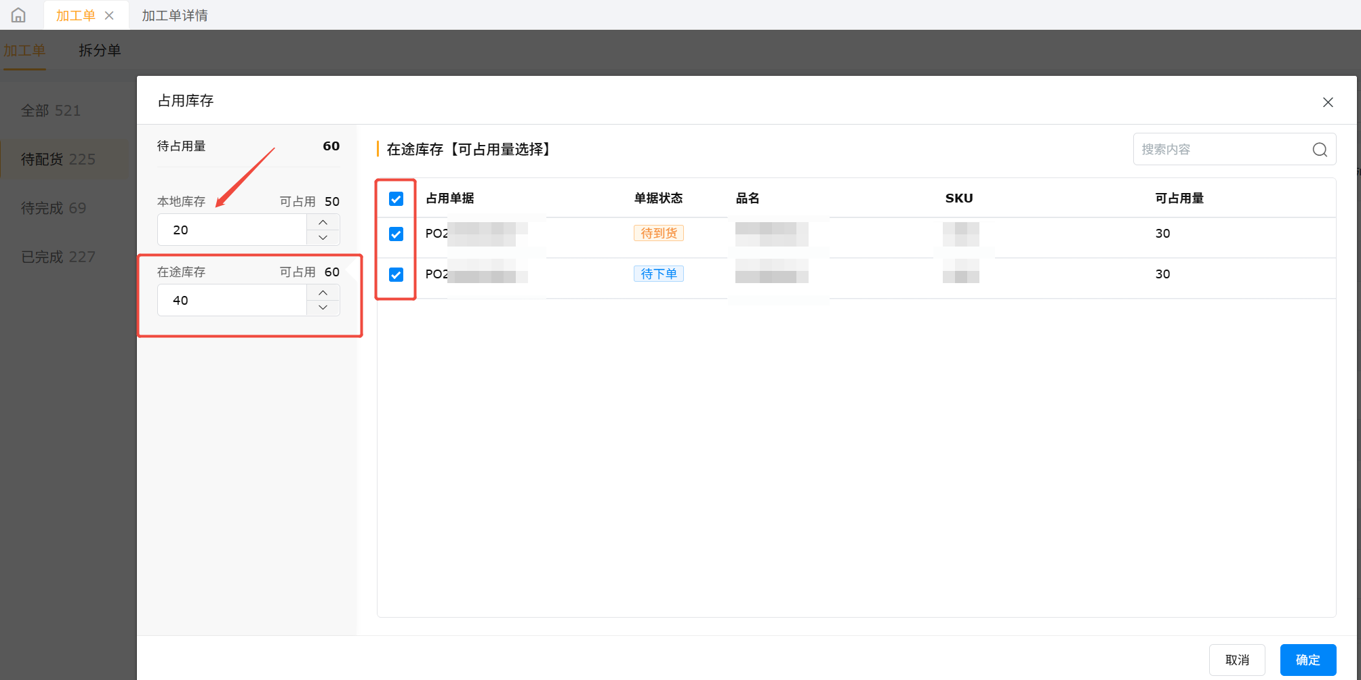Click the 占用库存 dialog title
1361x680 pixels.
[186, 101]
